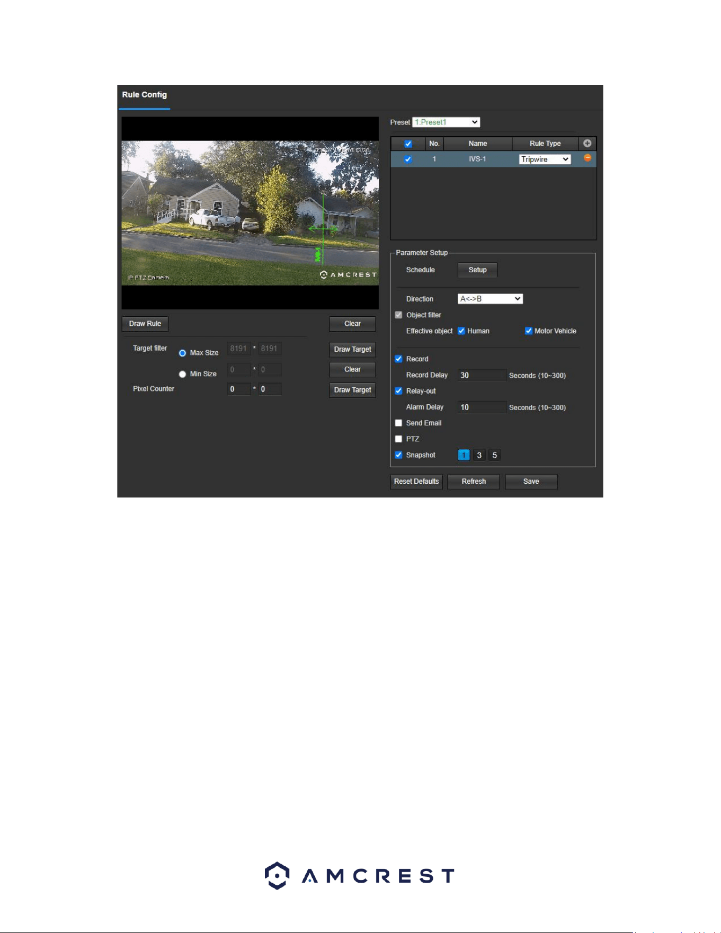
Task: Click Draw Target next to Max Size
Action: pos(352,349)
